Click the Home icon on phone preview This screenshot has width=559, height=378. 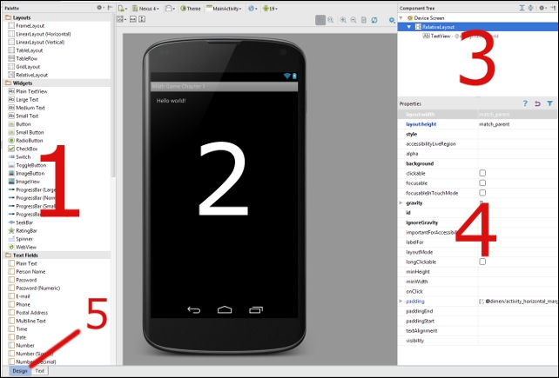click(x=225, y=309)
